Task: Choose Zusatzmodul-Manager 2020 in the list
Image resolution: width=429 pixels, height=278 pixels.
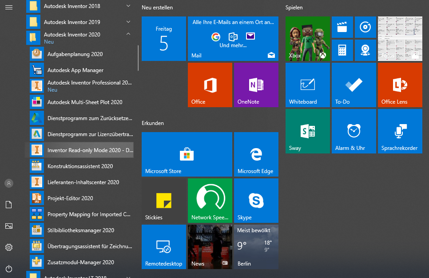Action: 81,262
